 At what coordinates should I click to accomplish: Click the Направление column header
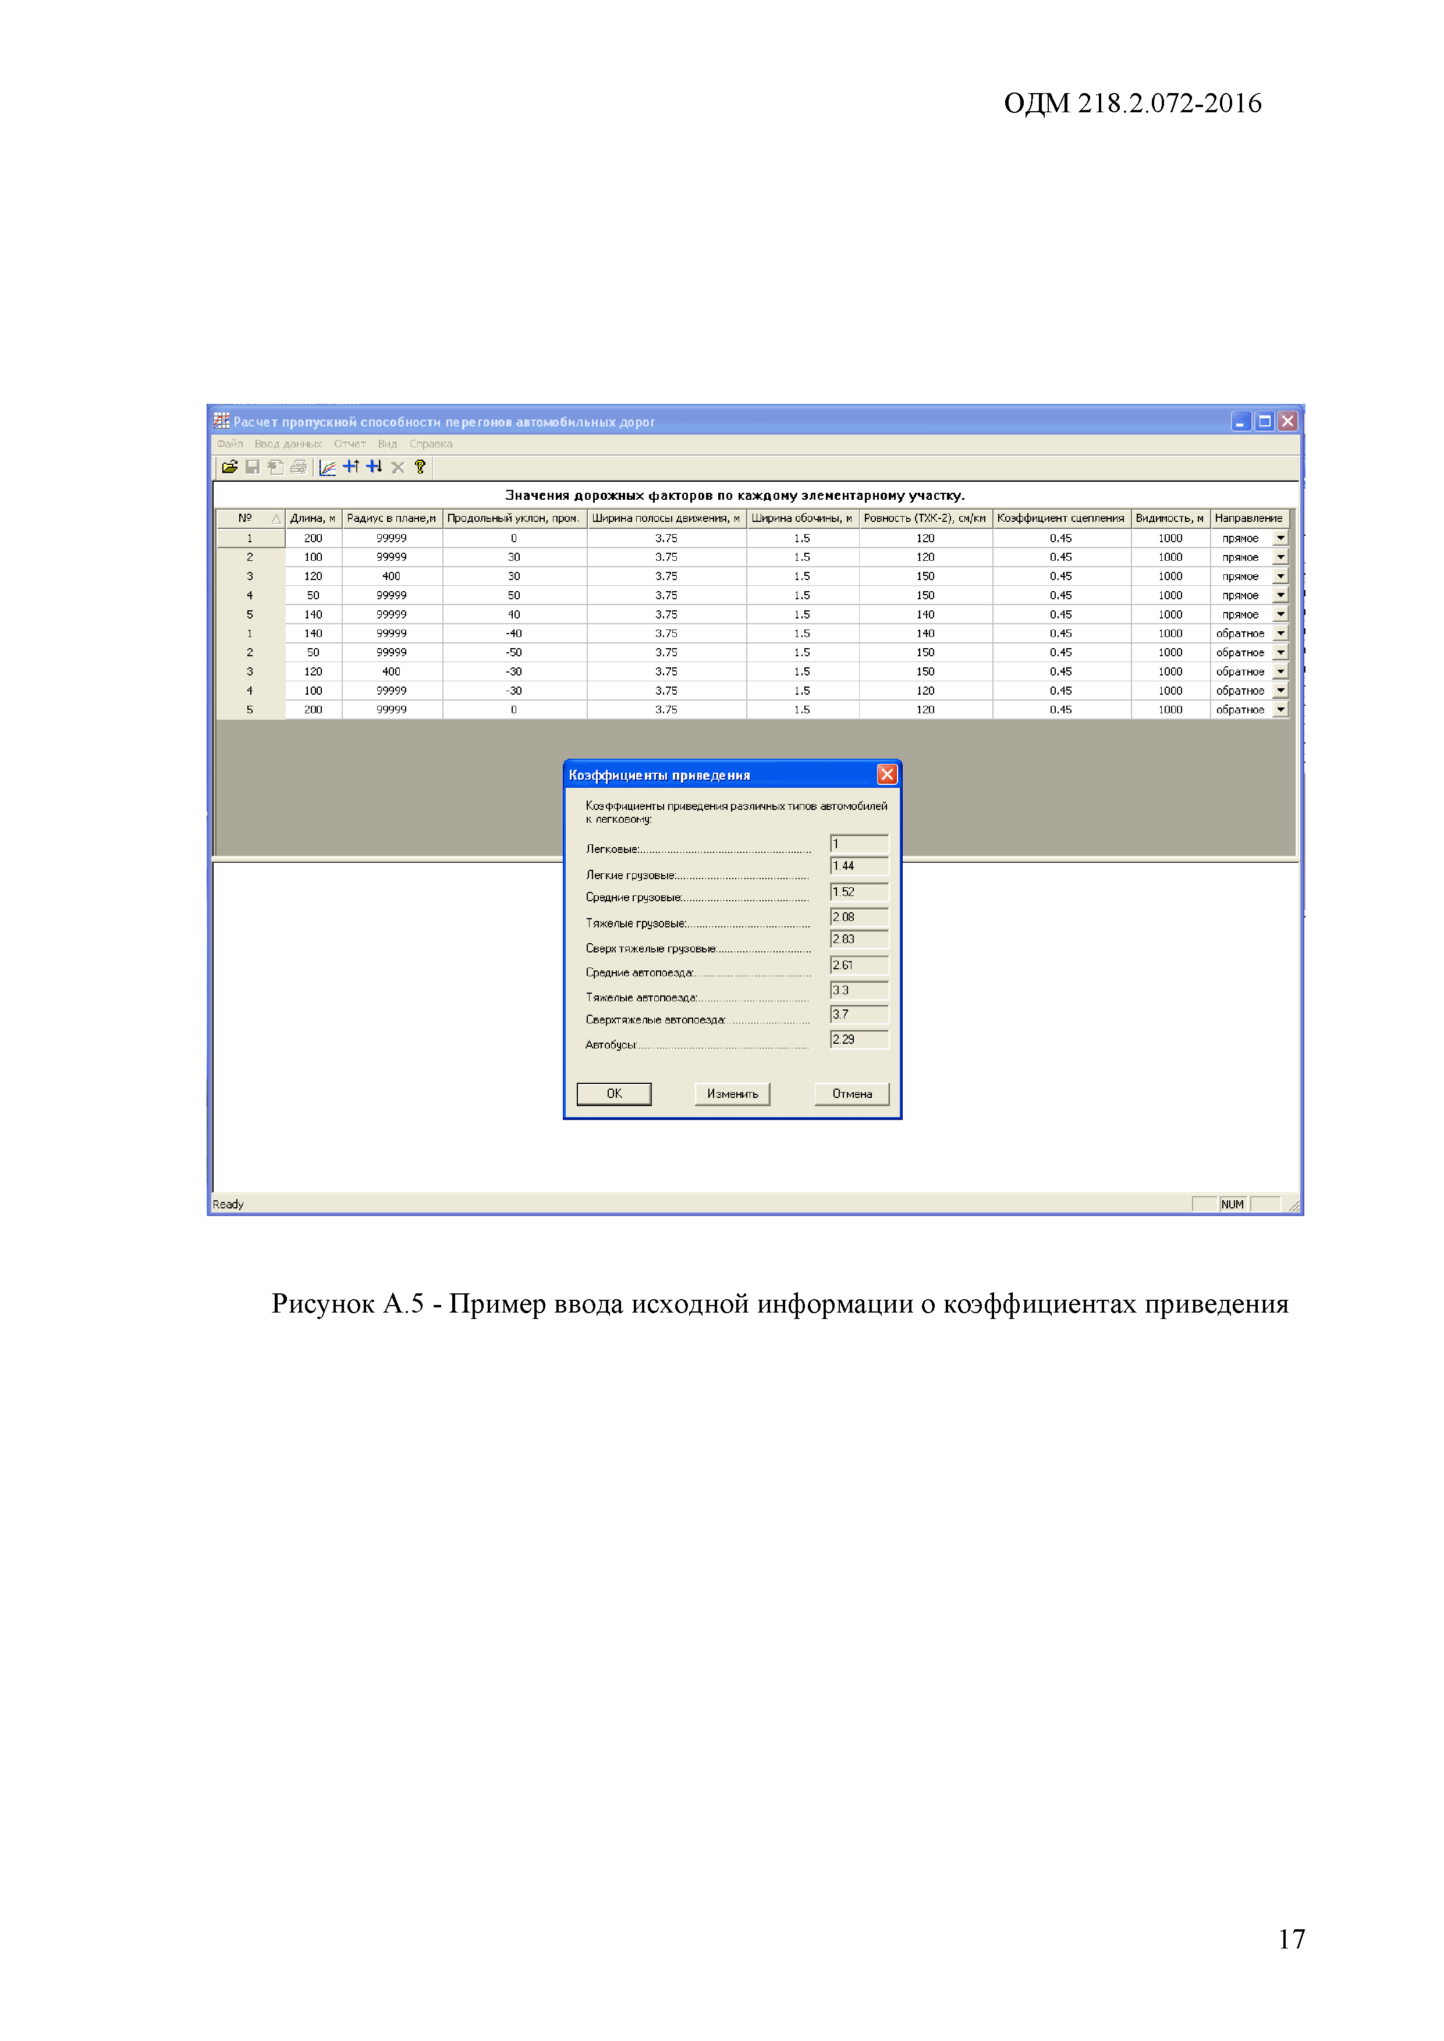click(x=1249, y=518)
